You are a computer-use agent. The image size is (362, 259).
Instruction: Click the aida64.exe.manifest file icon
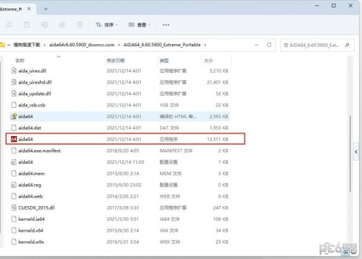point(14,150)
